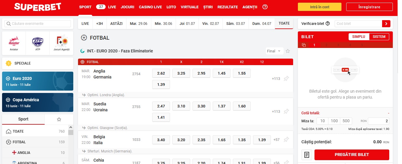Focus the Cod bilet input field
The image size is (402, 164).
(358, 24)
